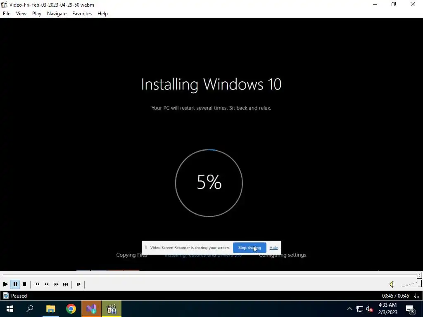Adjust the volume slider
The width and height of the screenshot is (423, 317).
(411, 284)
